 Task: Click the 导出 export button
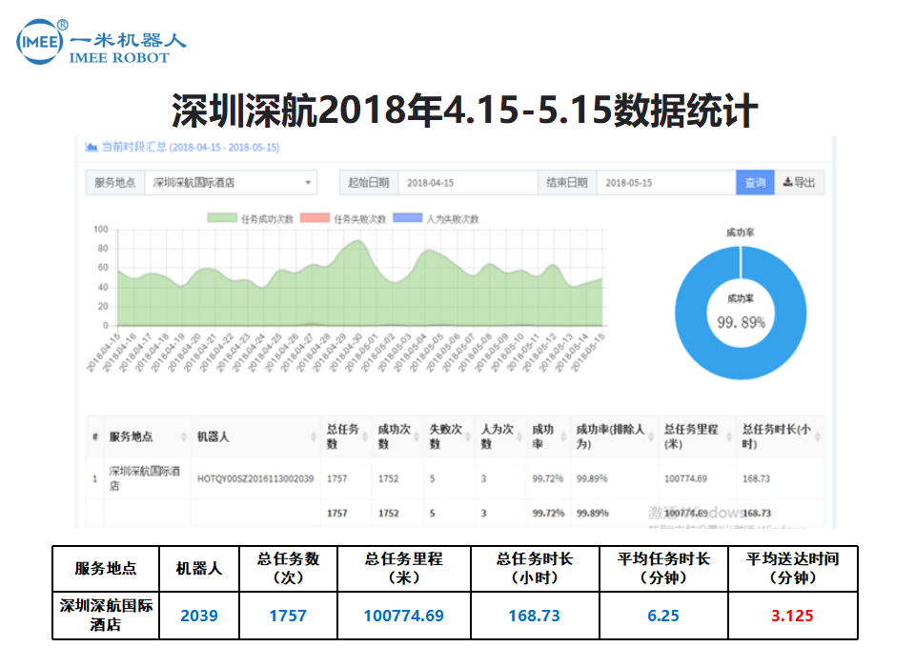[x=800, y=183]
